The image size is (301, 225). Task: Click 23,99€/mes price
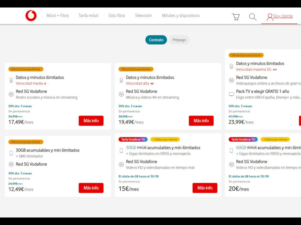click(241, 122)
